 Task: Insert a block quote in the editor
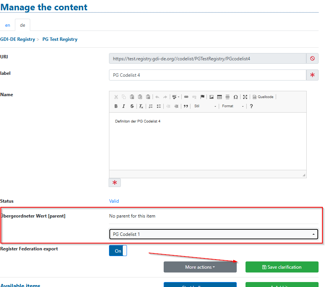[x=186, y=106]
